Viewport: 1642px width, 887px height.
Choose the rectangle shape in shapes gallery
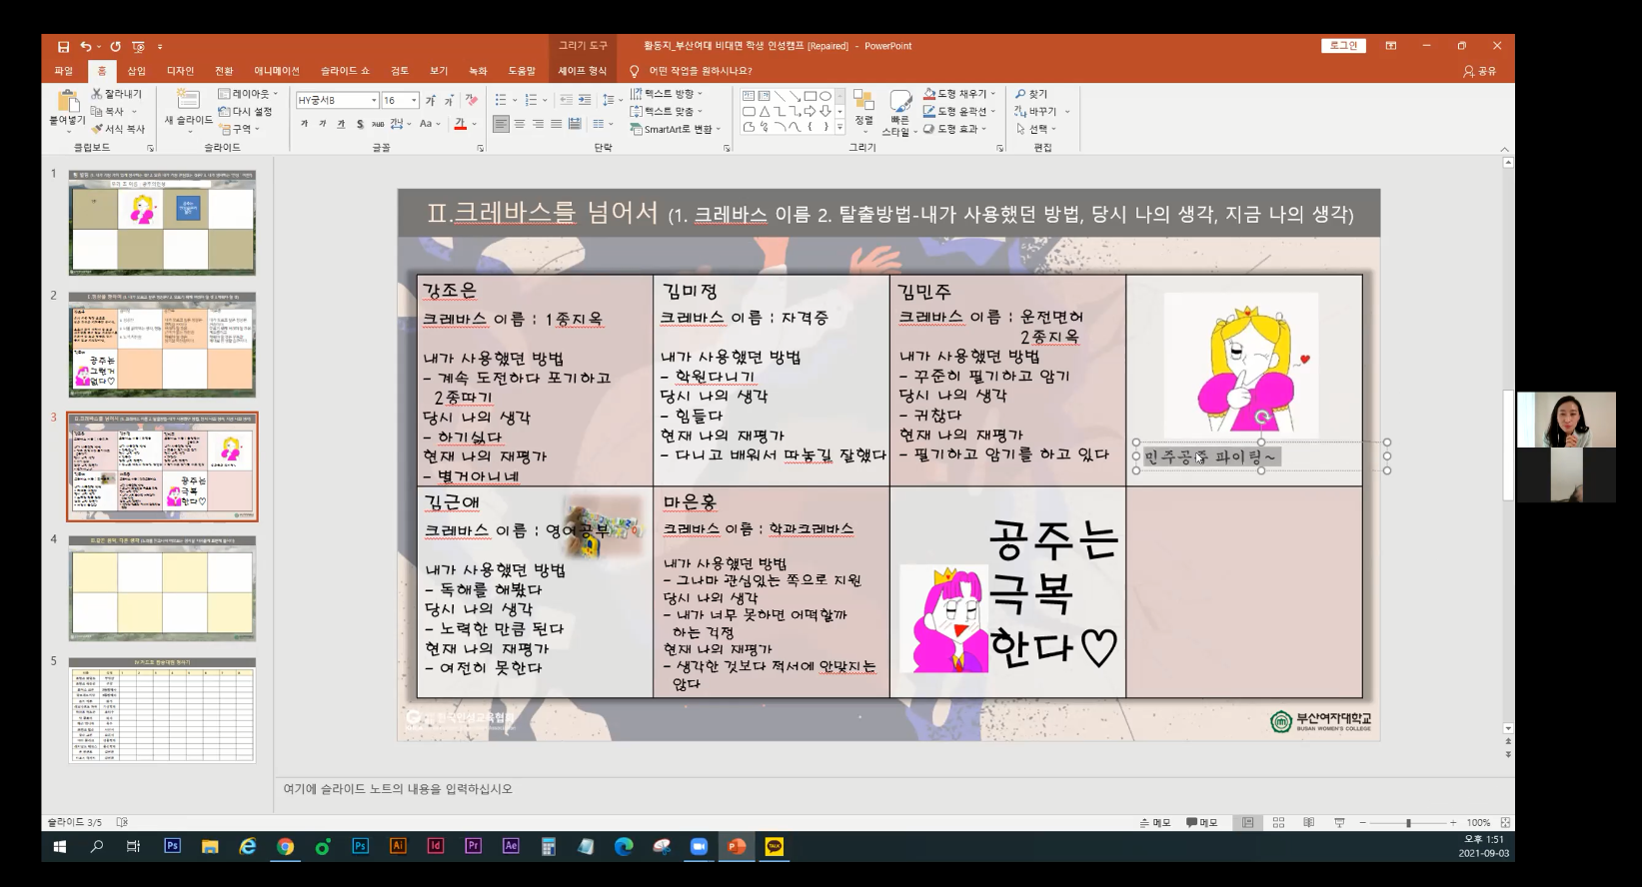pos(810,96)
